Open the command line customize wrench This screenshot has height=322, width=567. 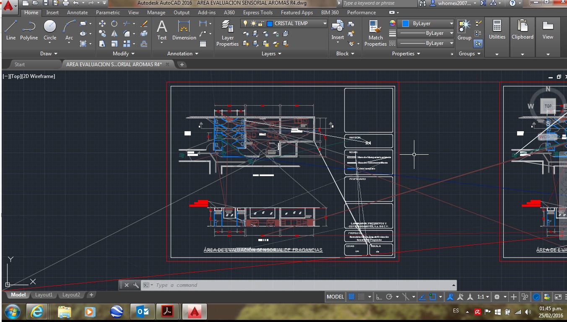pyautogui.click(x=136, y=285)
